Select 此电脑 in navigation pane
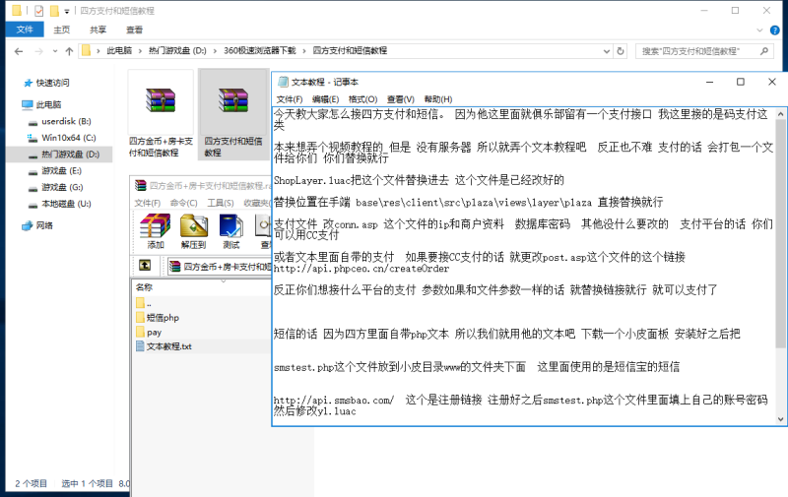Screen dimensions: 788x497 48,104
